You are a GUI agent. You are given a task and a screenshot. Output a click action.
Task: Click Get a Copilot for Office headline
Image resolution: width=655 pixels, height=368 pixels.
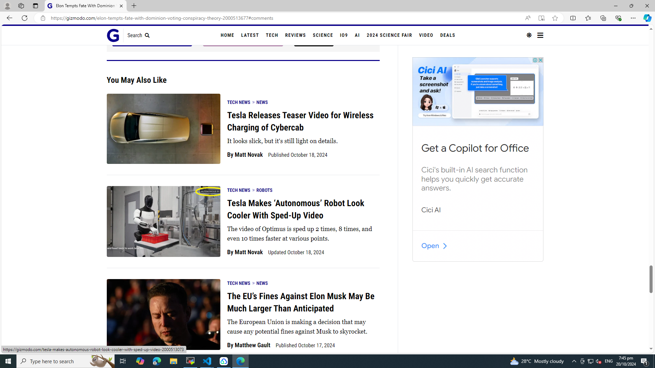pyautogui.click(x=475, y=148)
